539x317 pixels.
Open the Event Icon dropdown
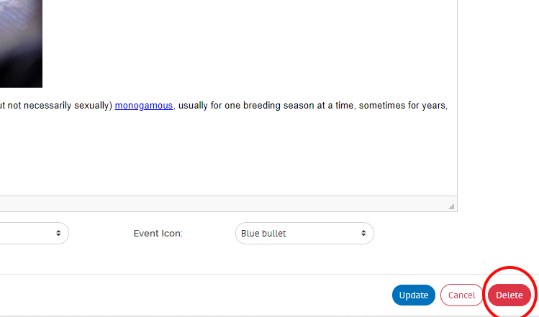click(x=304, y=234)
